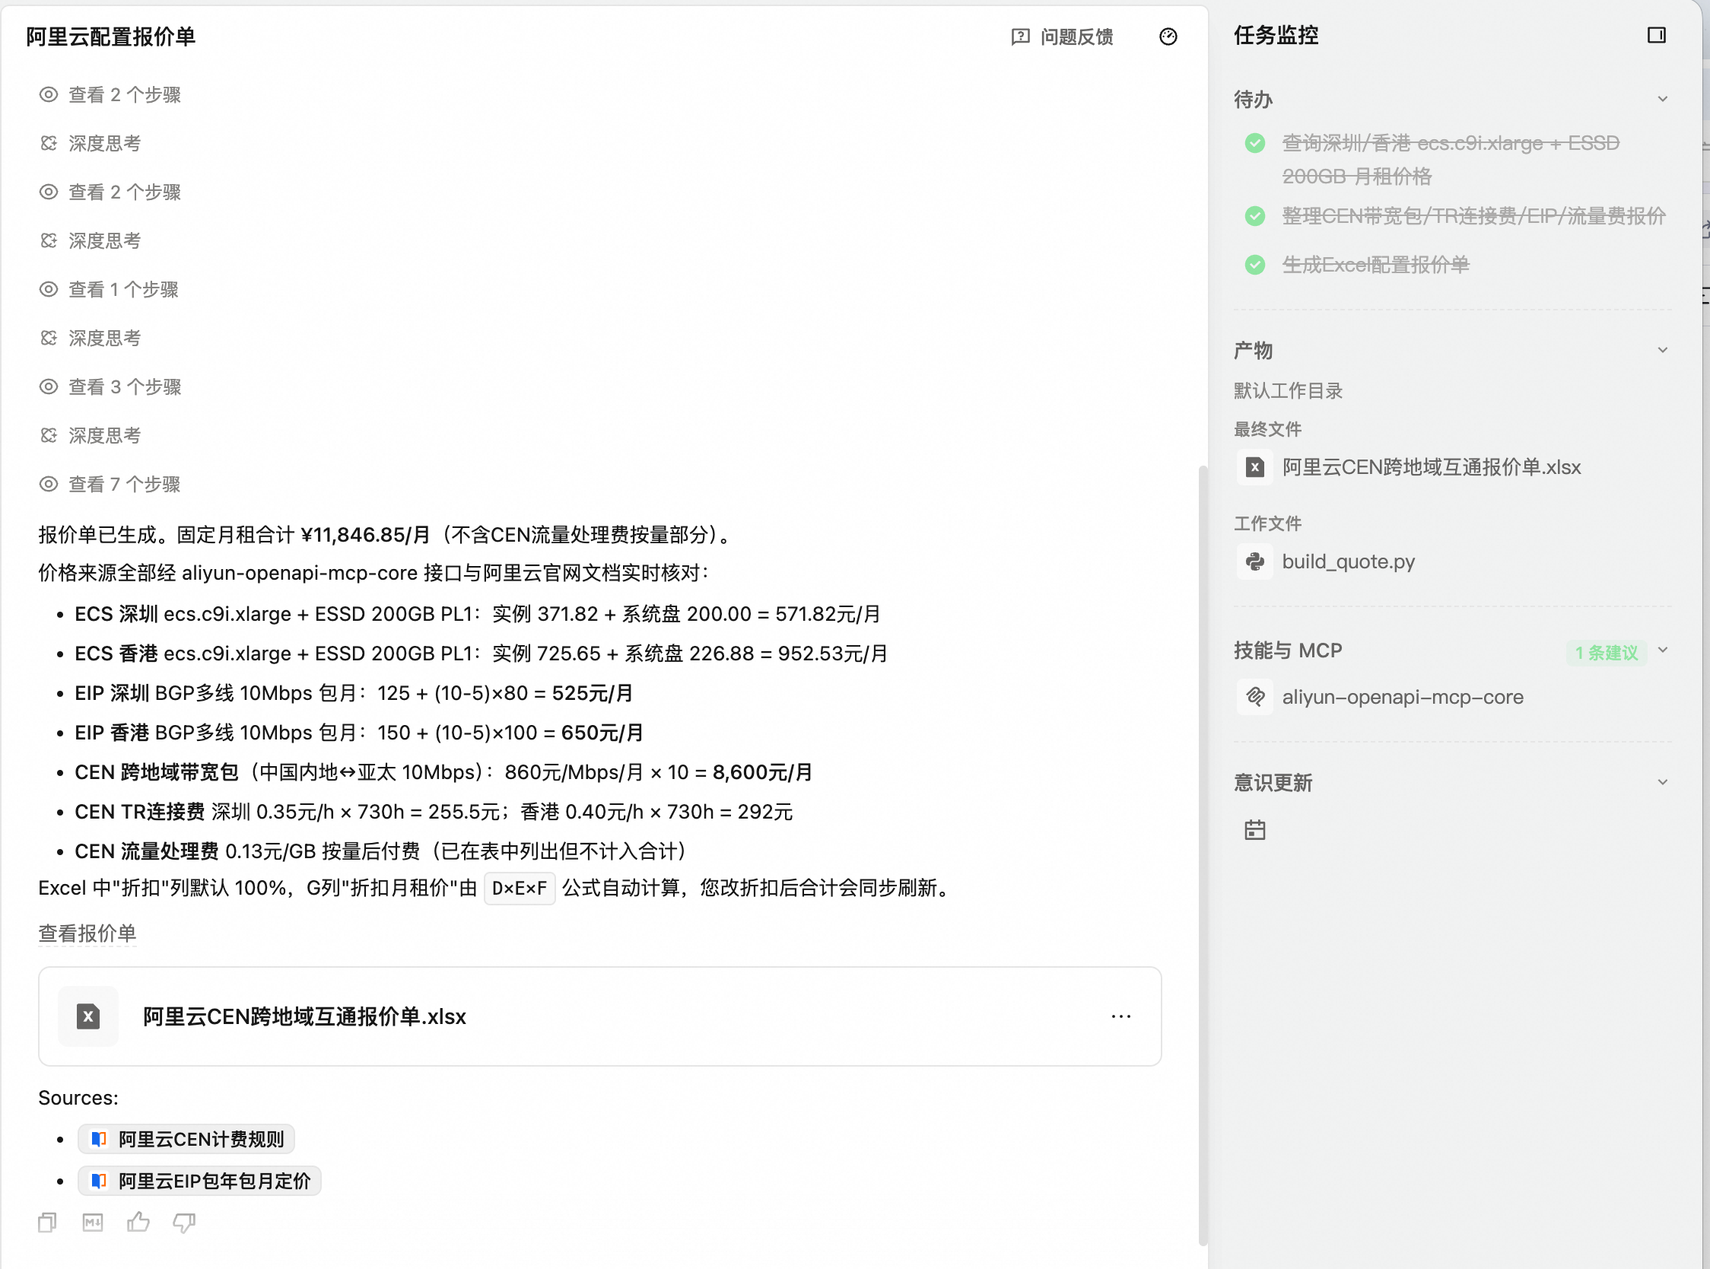Open the 问题反馈 feedback icon
1710x1269 pixels.
1020,37
